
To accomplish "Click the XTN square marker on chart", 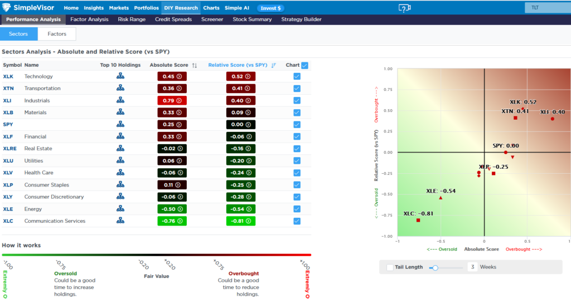I will tap(515, 118).
